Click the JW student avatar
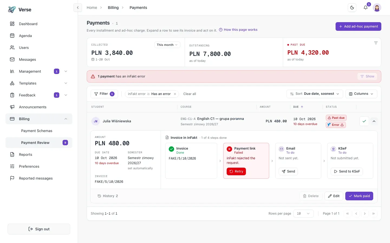 [96, 121]
